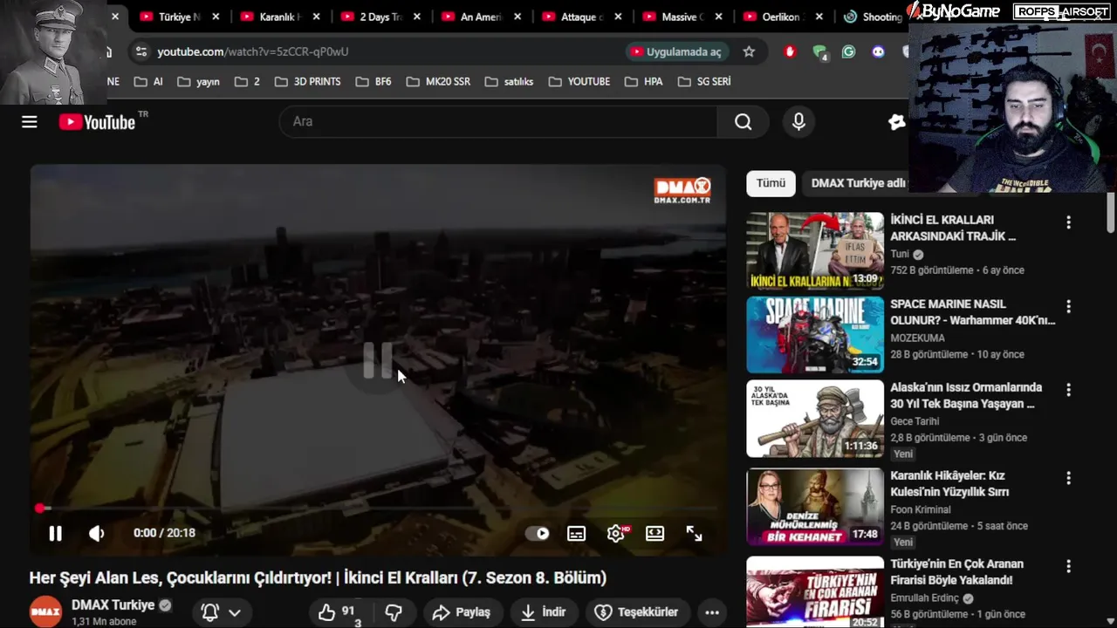
Task: Turn on subtitles with the captions button
Action: pyautogui.click(x=576, y=534)
